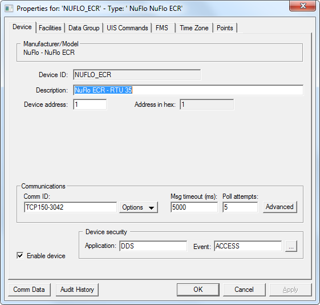Click the Address in hex field
320x305 pixels.
(x=207, y=105)
